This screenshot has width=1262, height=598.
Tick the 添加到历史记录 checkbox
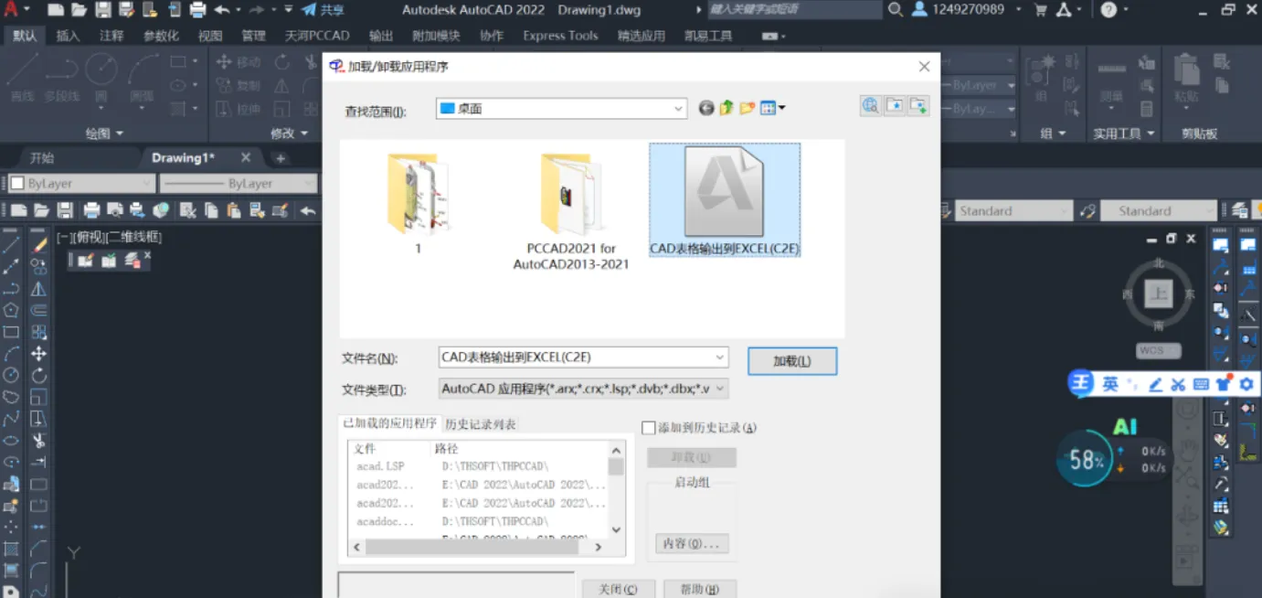click(x=649, y=427)
